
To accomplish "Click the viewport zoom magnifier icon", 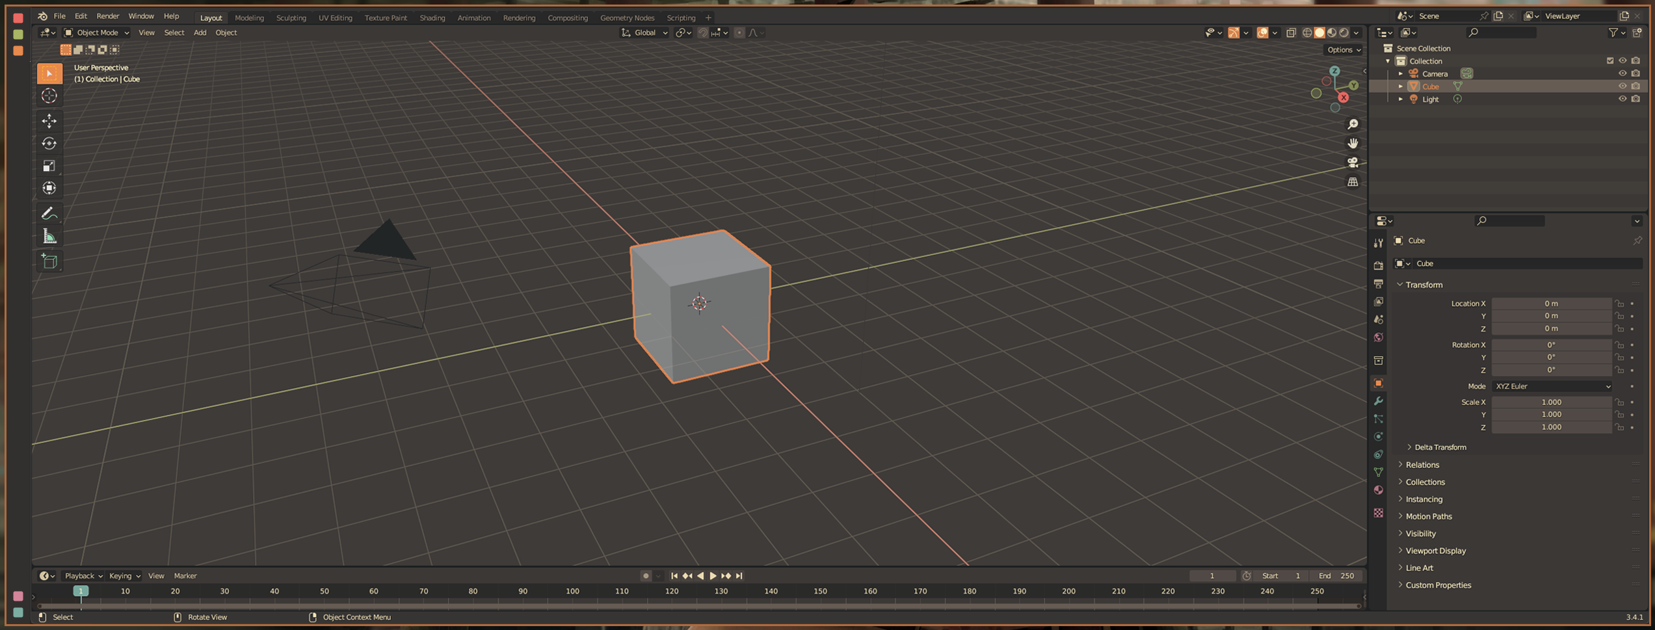I will click(x=1353, y=124).
